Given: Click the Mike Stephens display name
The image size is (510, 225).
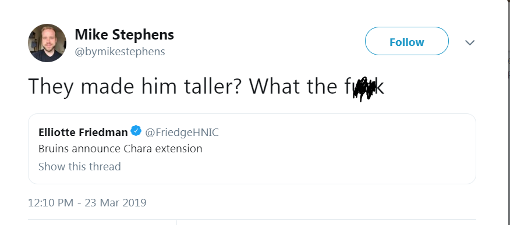Looking at the screenshot, I should tap(124, 34).
